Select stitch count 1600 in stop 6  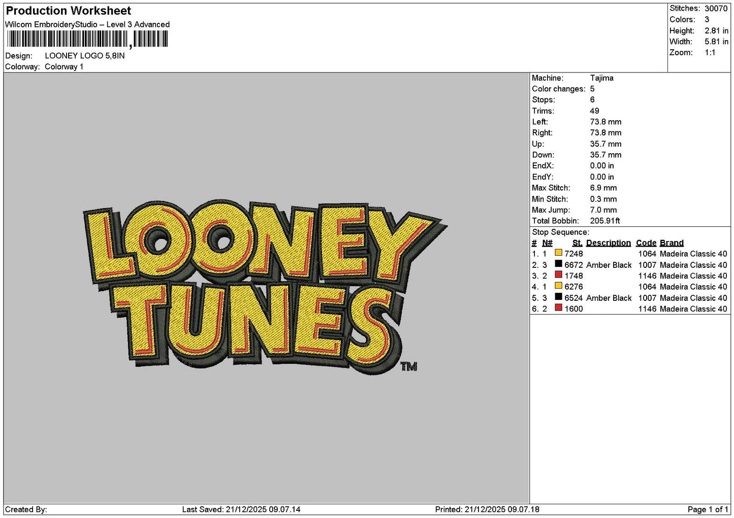(574, 309)
